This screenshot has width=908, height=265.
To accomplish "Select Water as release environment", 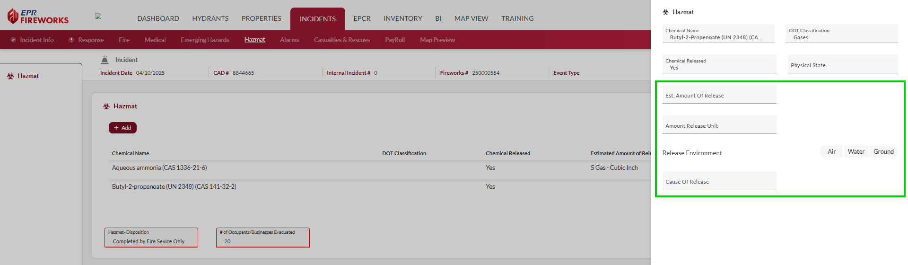I will tap(856, 152).
